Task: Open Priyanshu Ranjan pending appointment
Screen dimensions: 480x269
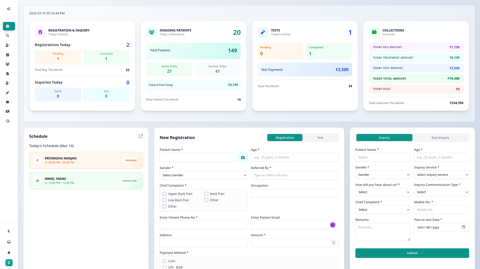Action: pos(86,160)
